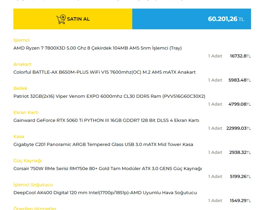
Task: Click the 60.201,26 TL total price
Action: pos(226,19)
